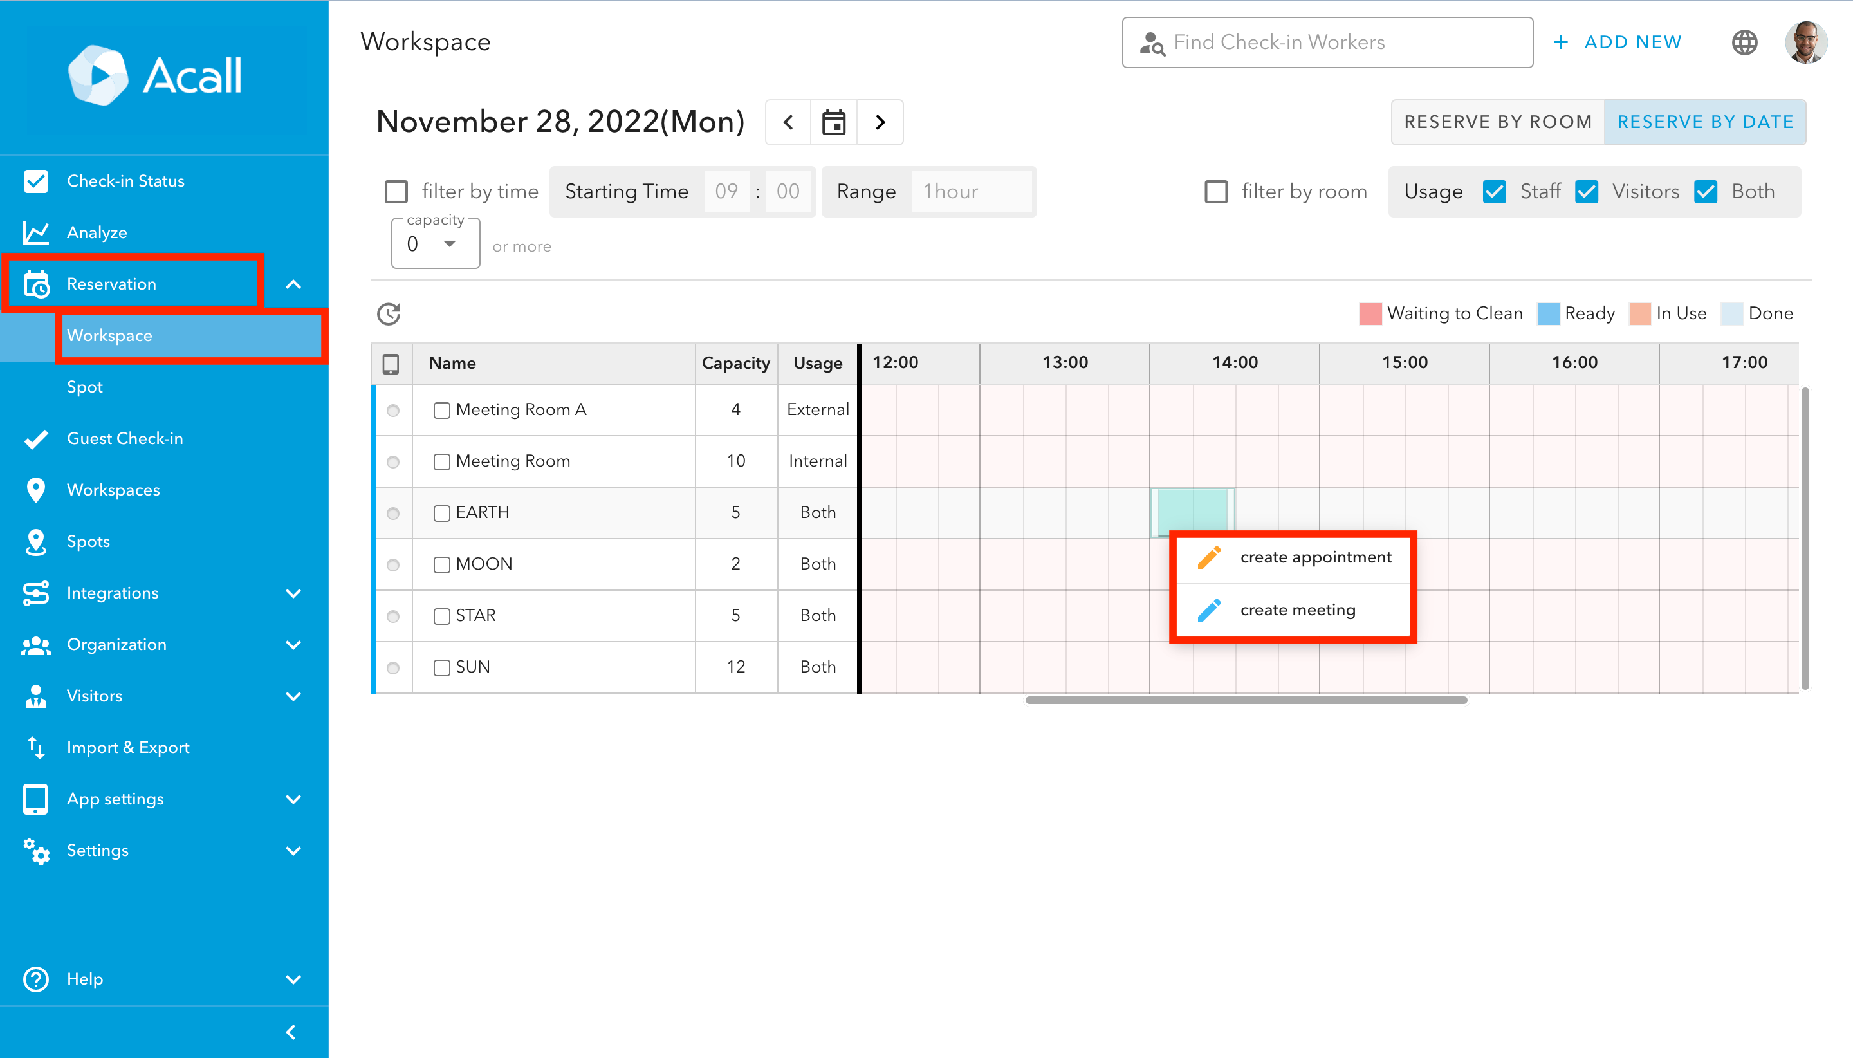Open Spot under Reservation
1853x1058 pixels.
click(85, 387)
